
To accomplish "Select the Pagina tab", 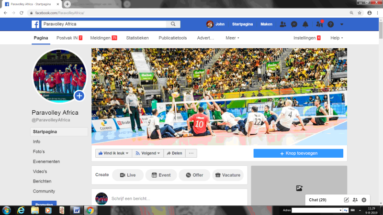I will click(x=41, y=38).
